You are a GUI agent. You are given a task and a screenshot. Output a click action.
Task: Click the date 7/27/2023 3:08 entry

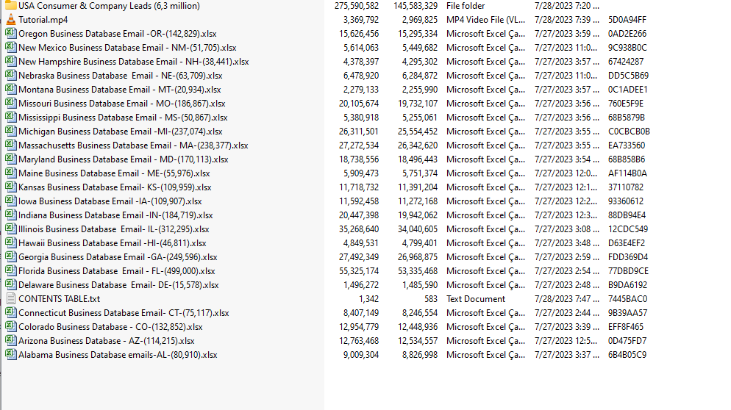tap(566, 229)
